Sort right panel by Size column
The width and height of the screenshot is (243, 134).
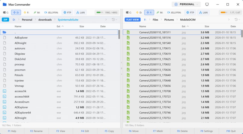click(207, 26)
